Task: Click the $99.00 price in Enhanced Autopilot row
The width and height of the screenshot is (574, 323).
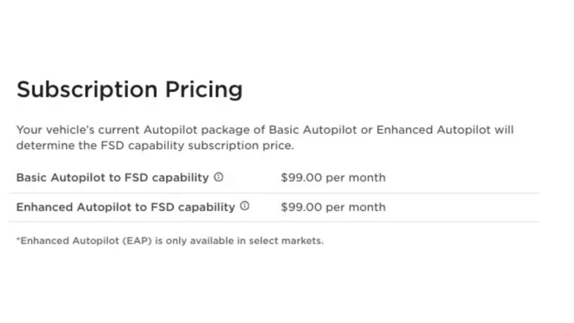Action: tap(302, 207)
